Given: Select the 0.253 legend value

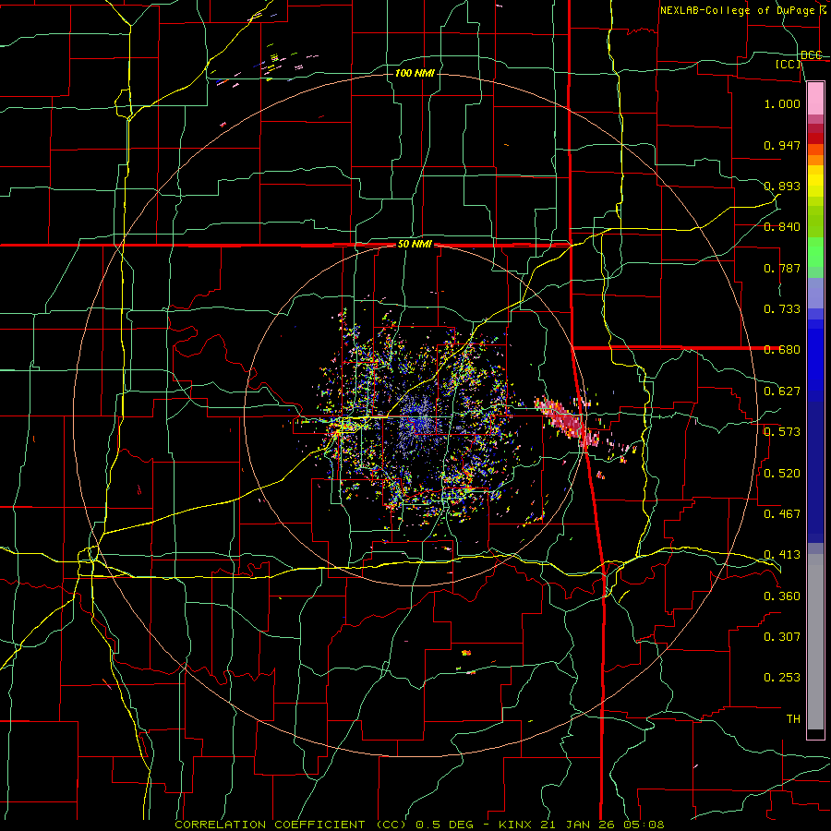Looking at the screenshot, I should coord(782,678).
